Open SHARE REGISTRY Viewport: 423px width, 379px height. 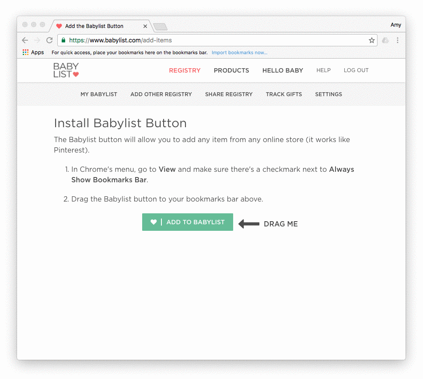click(229, 94)
